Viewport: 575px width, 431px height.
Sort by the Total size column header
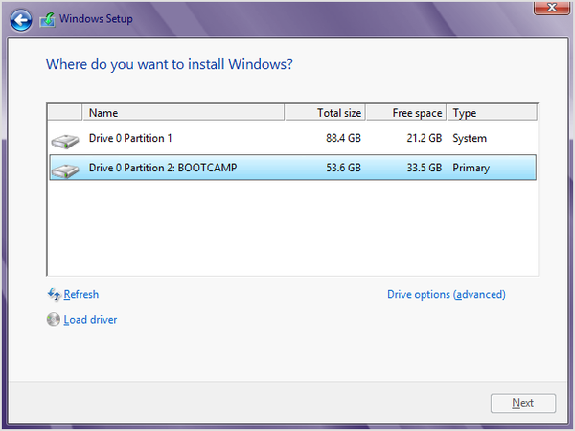pos(325,112)
